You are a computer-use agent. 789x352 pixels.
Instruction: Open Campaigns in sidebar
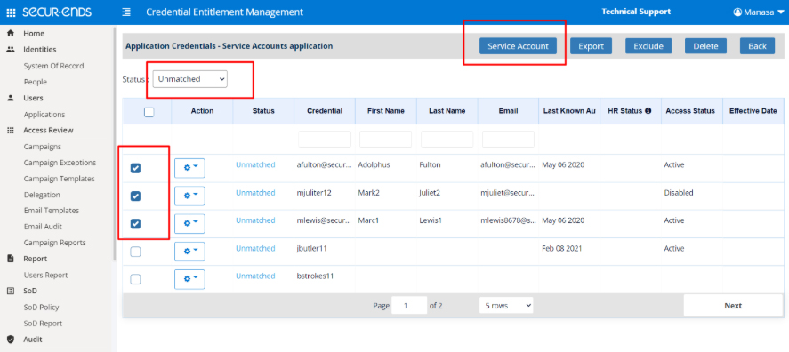[43, 147]
